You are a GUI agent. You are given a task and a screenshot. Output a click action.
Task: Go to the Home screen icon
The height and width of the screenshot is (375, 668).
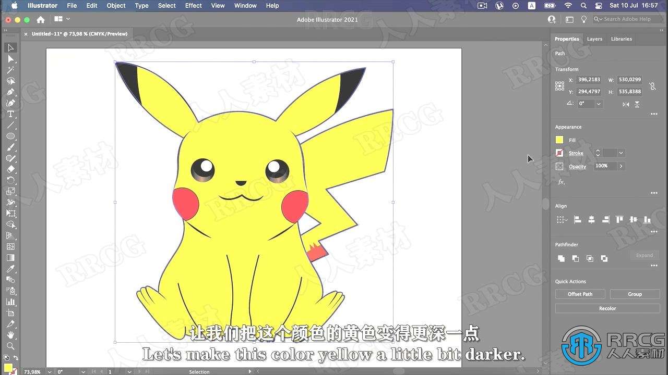[x=41, y=19]
